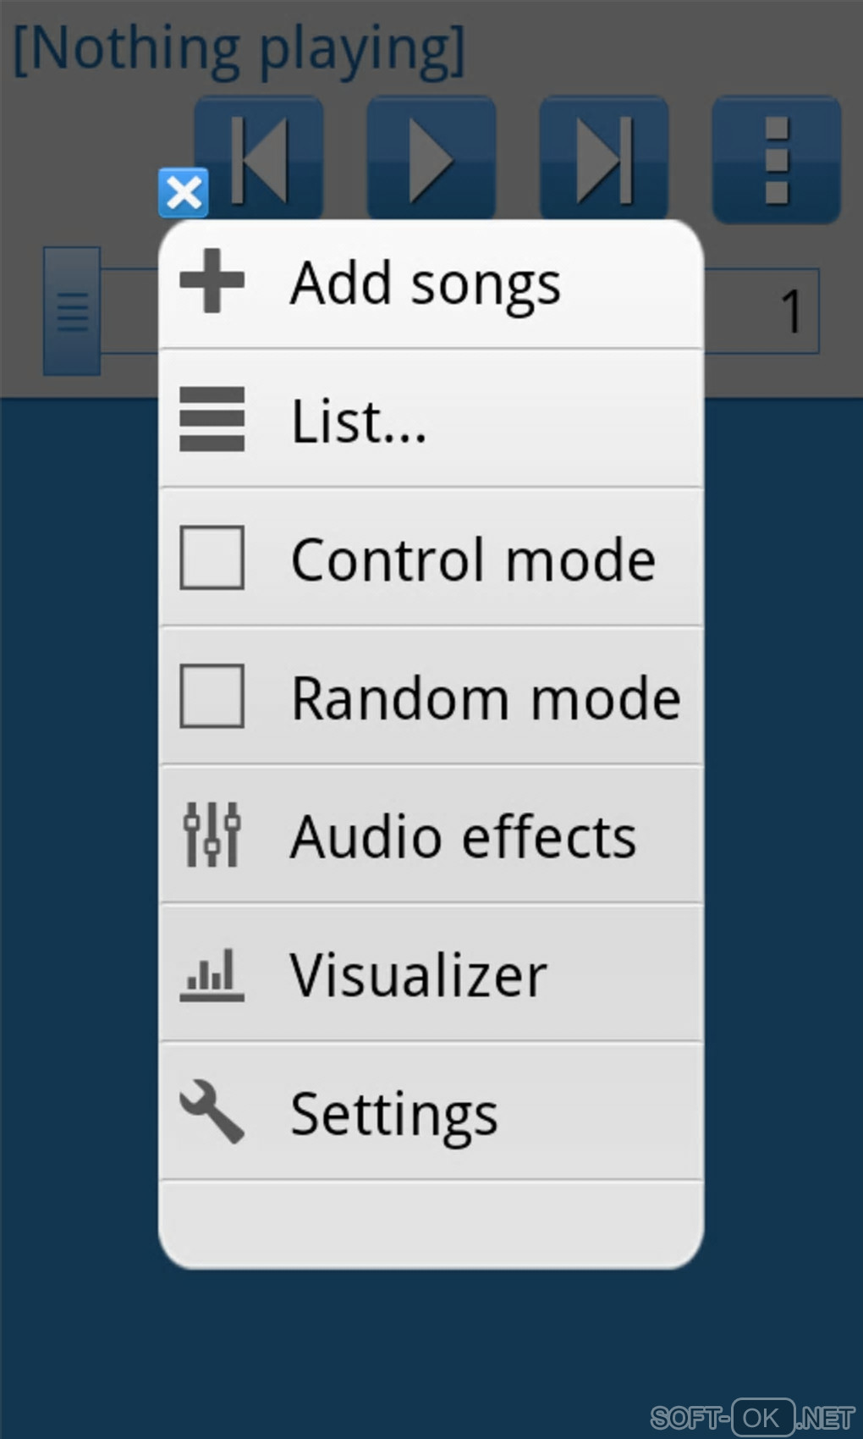
Task: Choose the Audio effects menu item
Action: [463, 836]
